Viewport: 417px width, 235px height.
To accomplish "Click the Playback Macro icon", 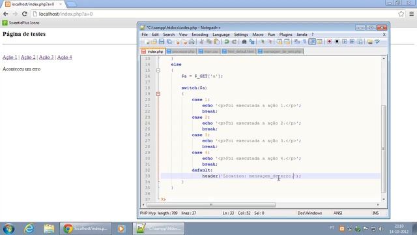I will [345, 42].
